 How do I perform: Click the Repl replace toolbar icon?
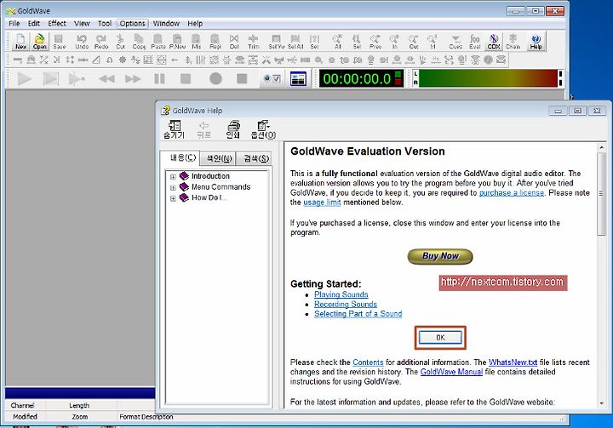(215, 41)
